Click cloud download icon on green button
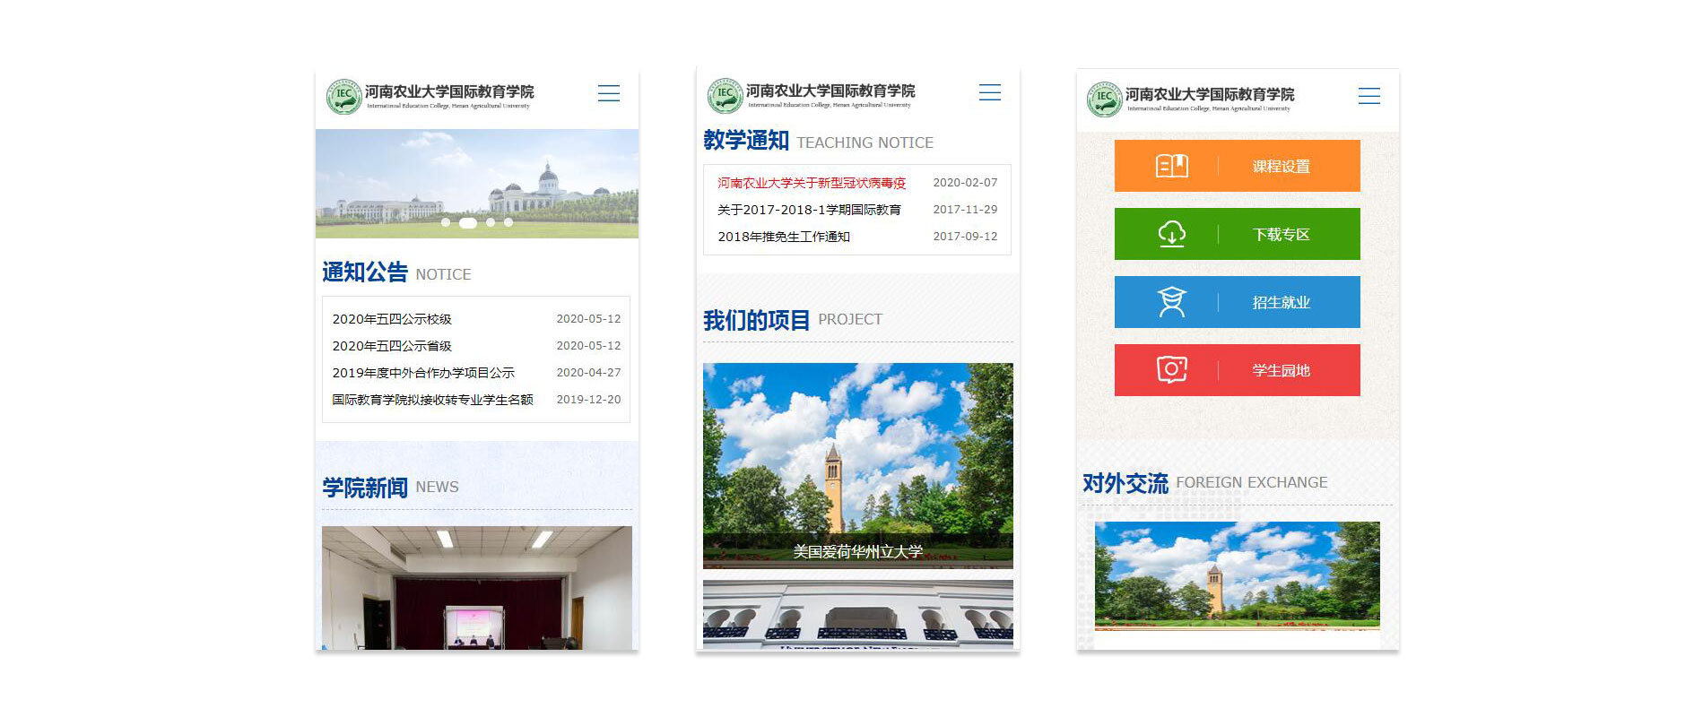This screenshot has height=717, width=1703. [1171, 234]
